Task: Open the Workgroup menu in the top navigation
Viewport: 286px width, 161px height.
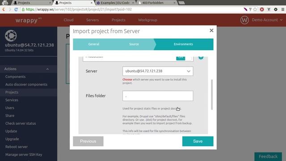Action: click(x=147, y=20)
